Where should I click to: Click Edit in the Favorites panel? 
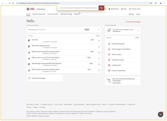[x=98, y=36]
